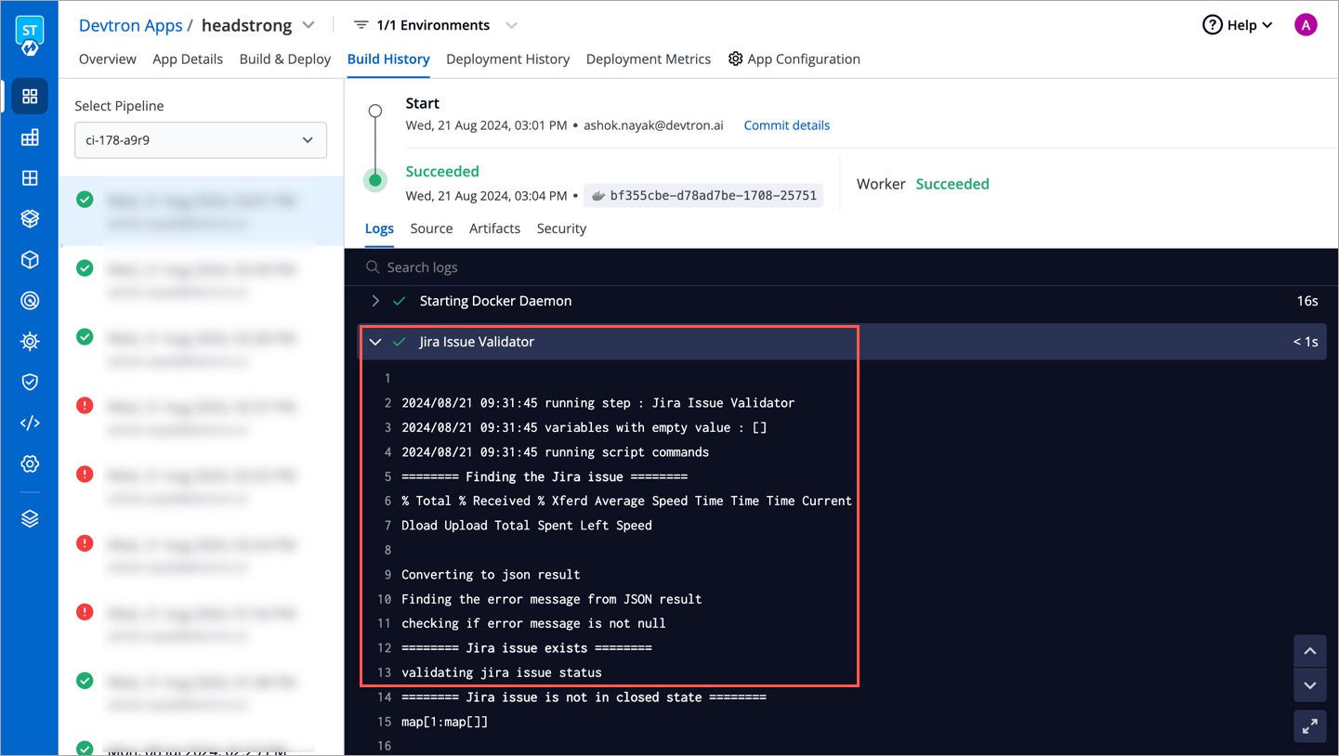Open the Help menu
This screenshot has width=1339, height=756.
click(x=1237, y=24)
